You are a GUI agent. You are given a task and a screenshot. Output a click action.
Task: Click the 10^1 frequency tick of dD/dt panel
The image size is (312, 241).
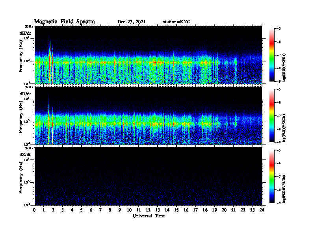tap(27, 98)
